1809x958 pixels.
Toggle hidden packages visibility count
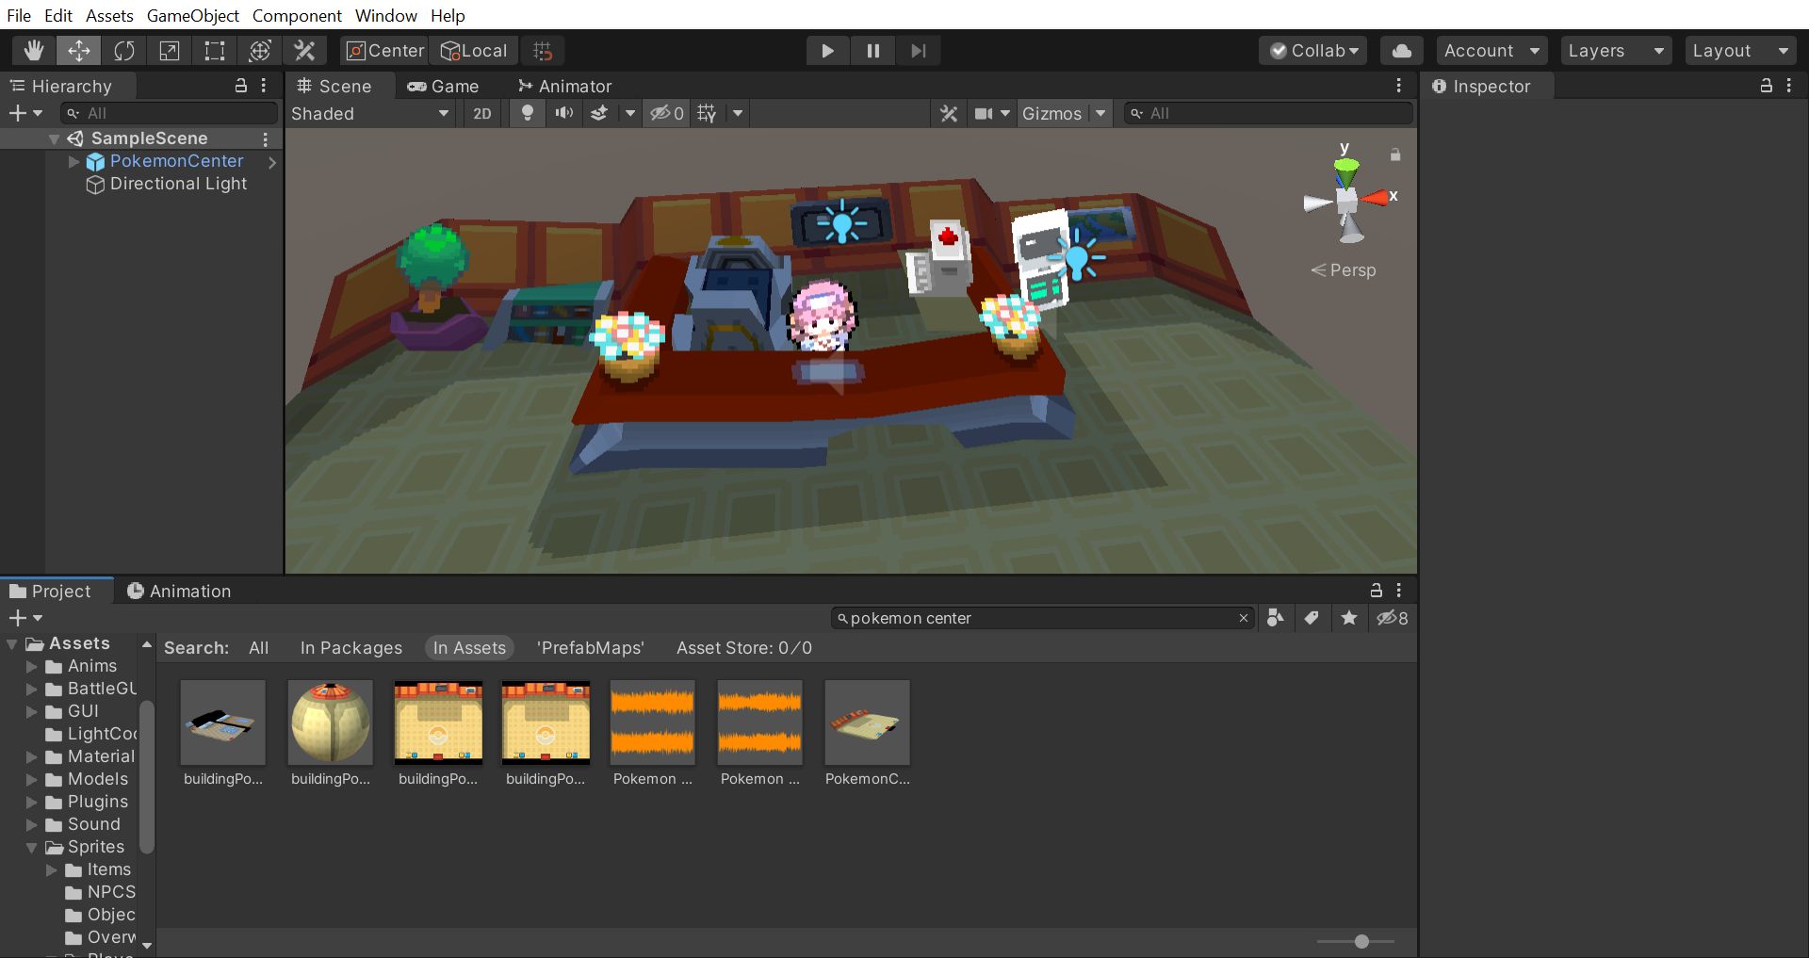[1392, 618]
